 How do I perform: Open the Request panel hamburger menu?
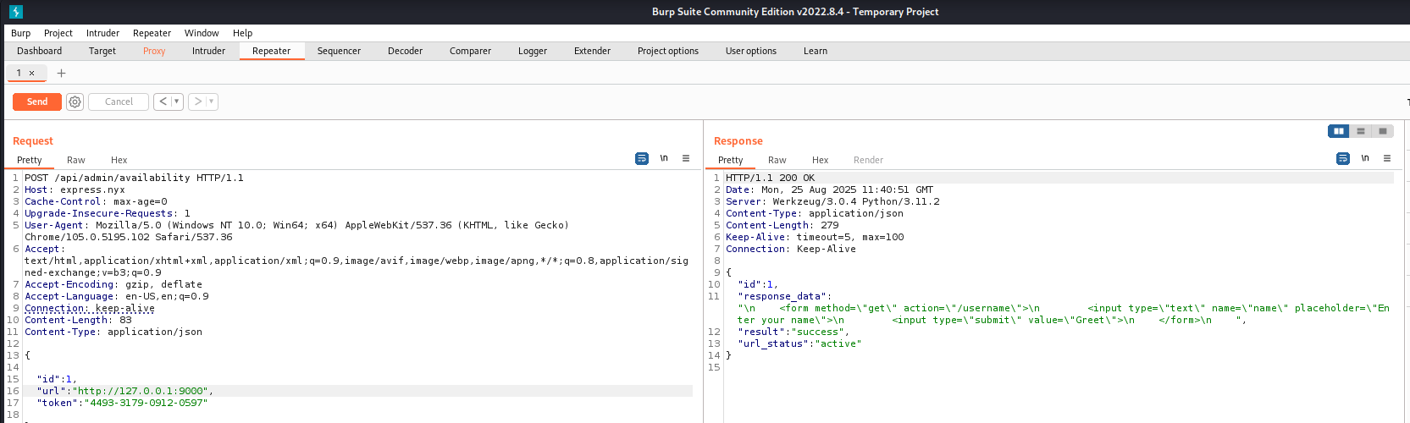click(686, 158)
